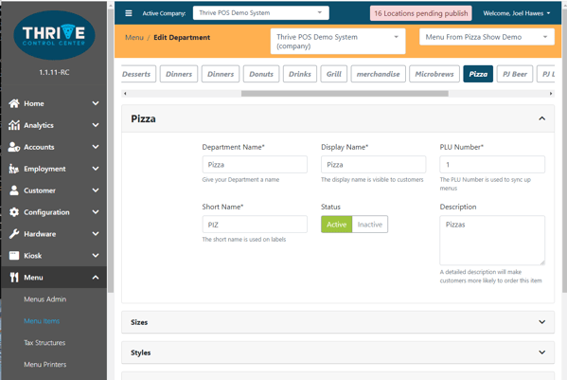Click the Thrive Control Center logo
This screenshot has width=567, height=380.
[x=54, y=35]
